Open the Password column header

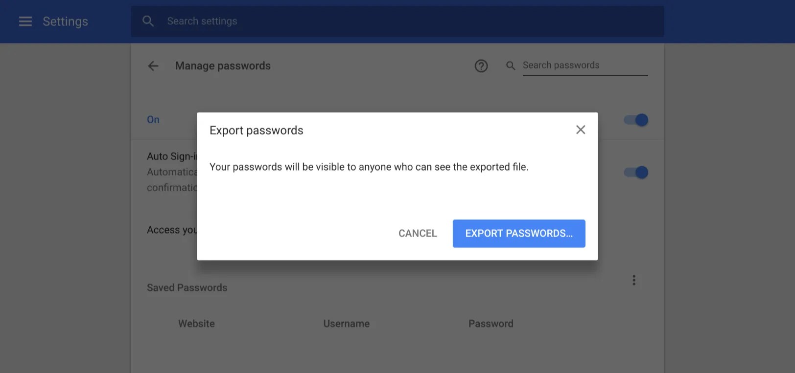(x=491, y=323)
